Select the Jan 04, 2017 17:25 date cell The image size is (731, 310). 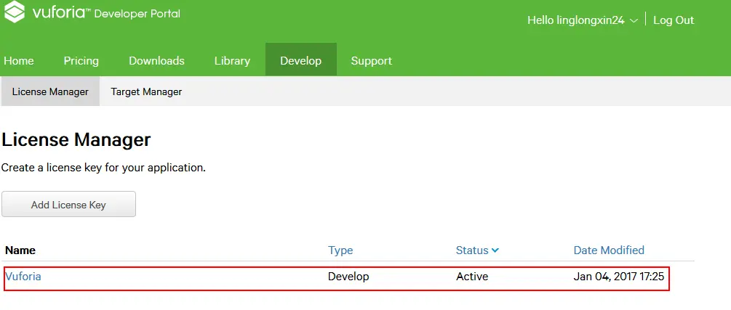[x=619, y=277]
